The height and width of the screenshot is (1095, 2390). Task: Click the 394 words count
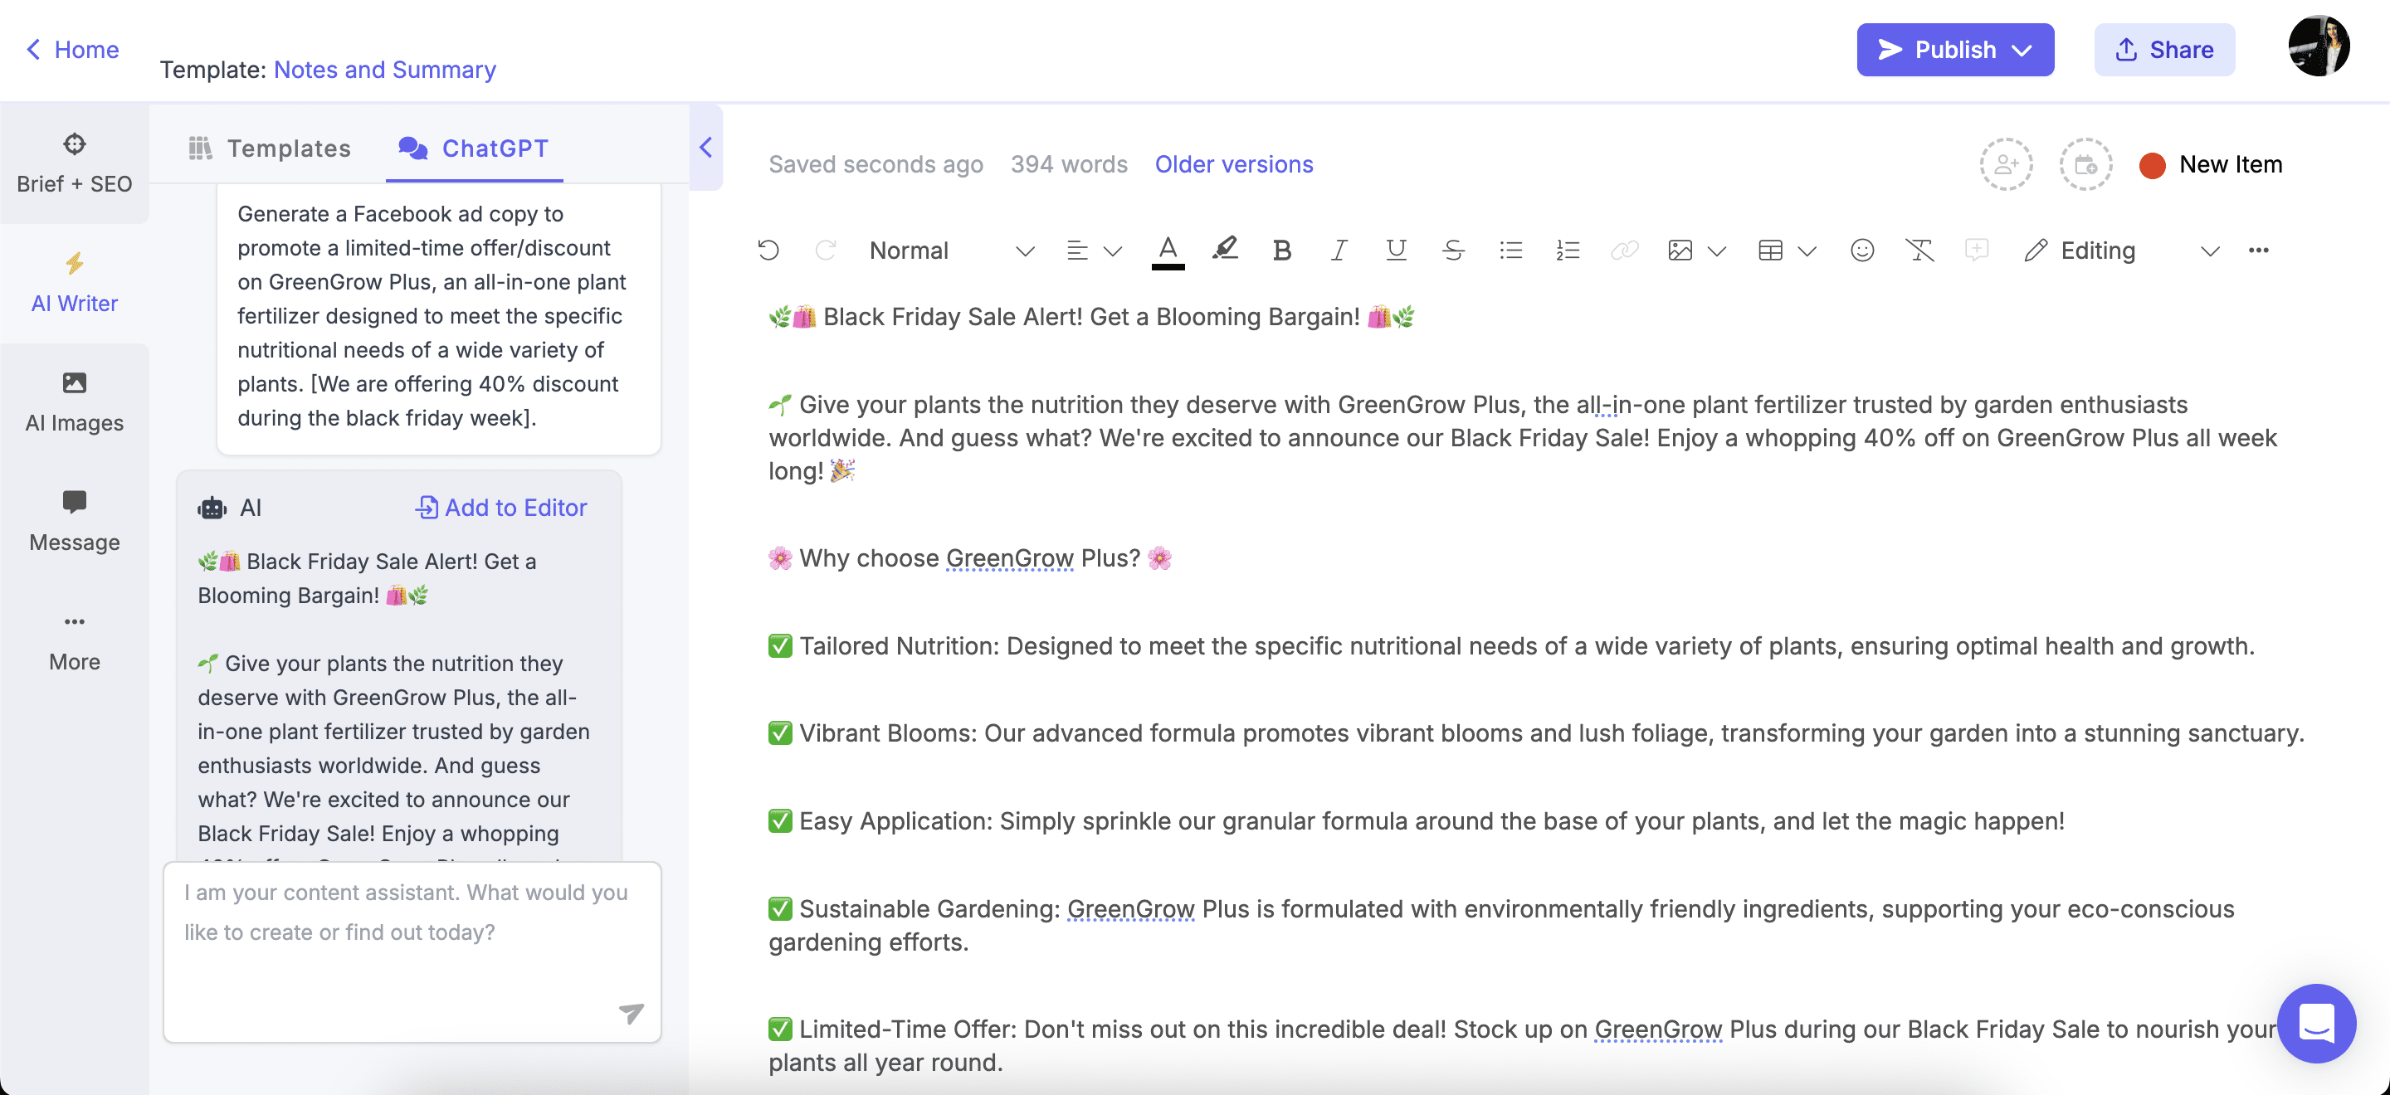click(1069, 164)
